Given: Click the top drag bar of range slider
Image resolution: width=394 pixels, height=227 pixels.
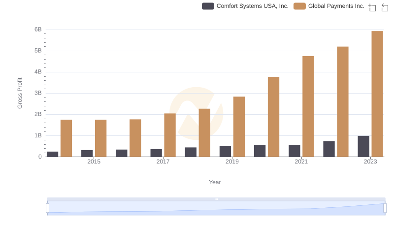Looking at the screenshot, I should 216,199.
